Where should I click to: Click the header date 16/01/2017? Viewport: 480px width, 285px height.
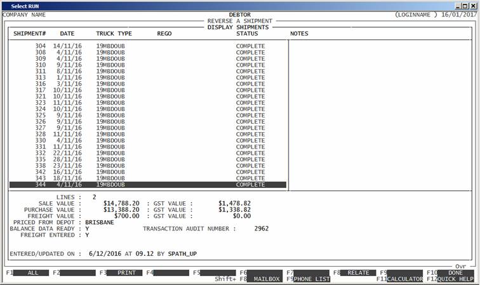click(x=459, y=15)
